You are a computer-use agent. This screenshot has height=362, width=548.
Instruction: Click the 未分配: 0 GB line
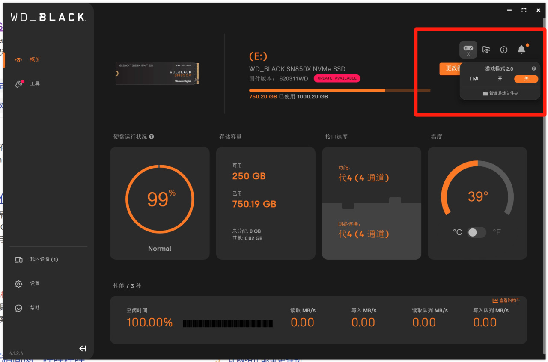(247, 231)
